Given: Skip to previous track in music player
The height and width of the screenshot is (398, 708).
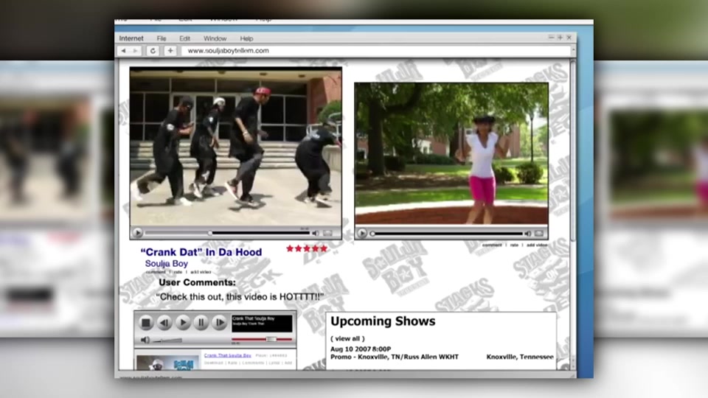Looking at the screenshot, I should 164,323.
